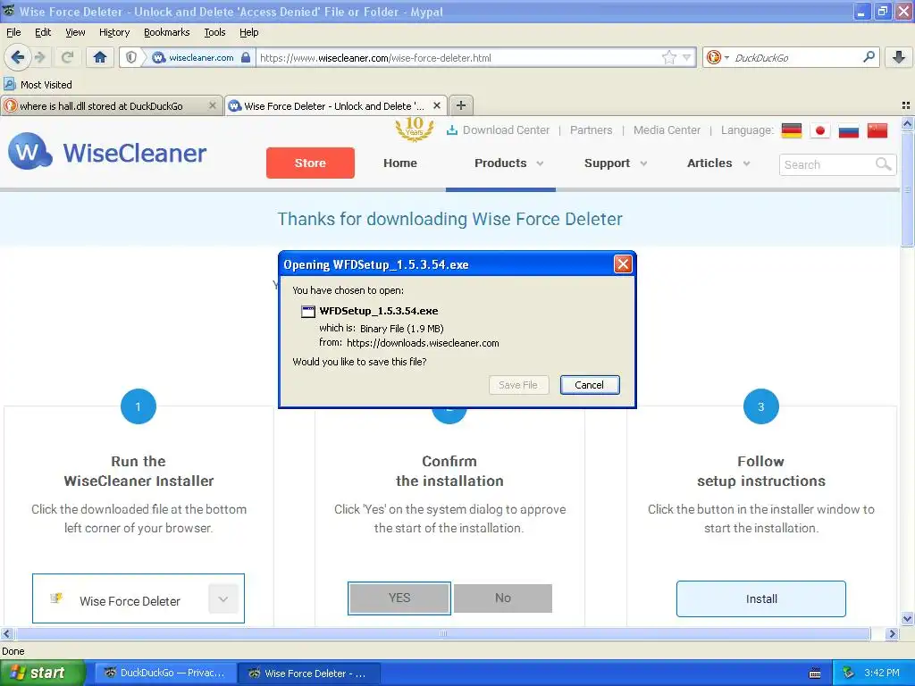
Task: Open a new tab with plus button
Action: point(461,105)
